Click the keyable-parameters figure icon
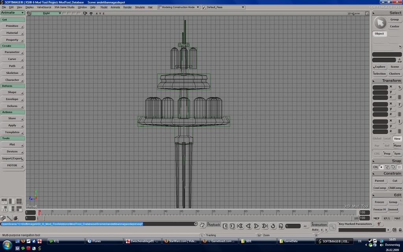 pyautogui.click(x=379, y=224)
